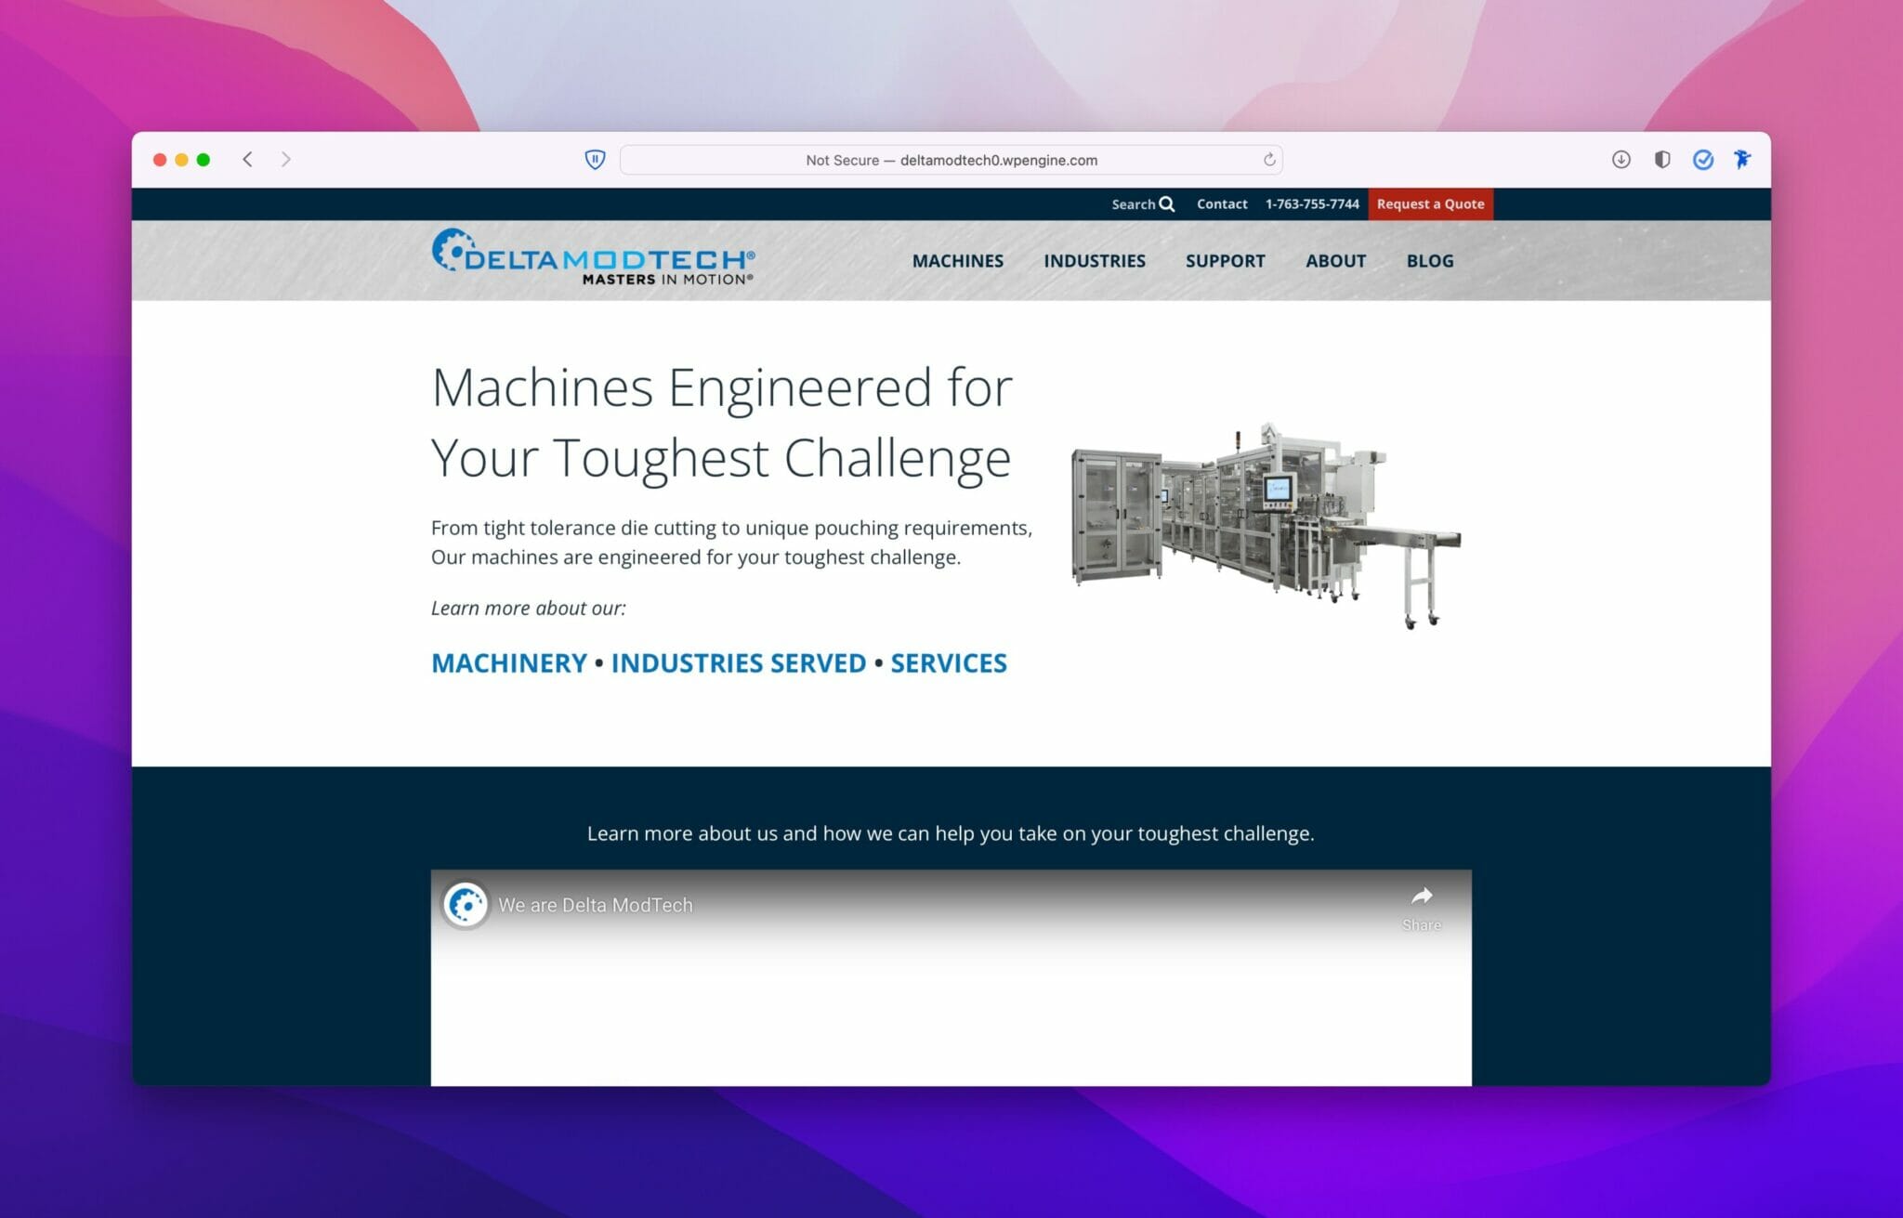
Task: Open the About menu
Action: (x=1335, y=261)
